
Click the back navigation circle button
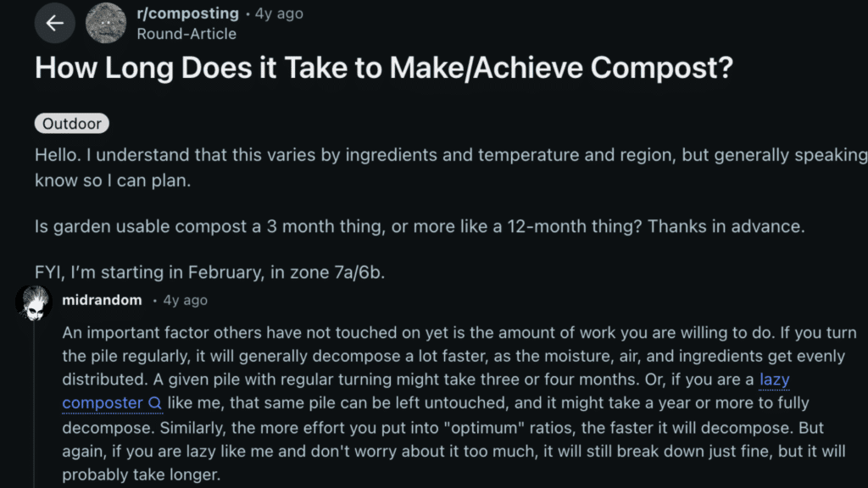(x=54, y=23)
